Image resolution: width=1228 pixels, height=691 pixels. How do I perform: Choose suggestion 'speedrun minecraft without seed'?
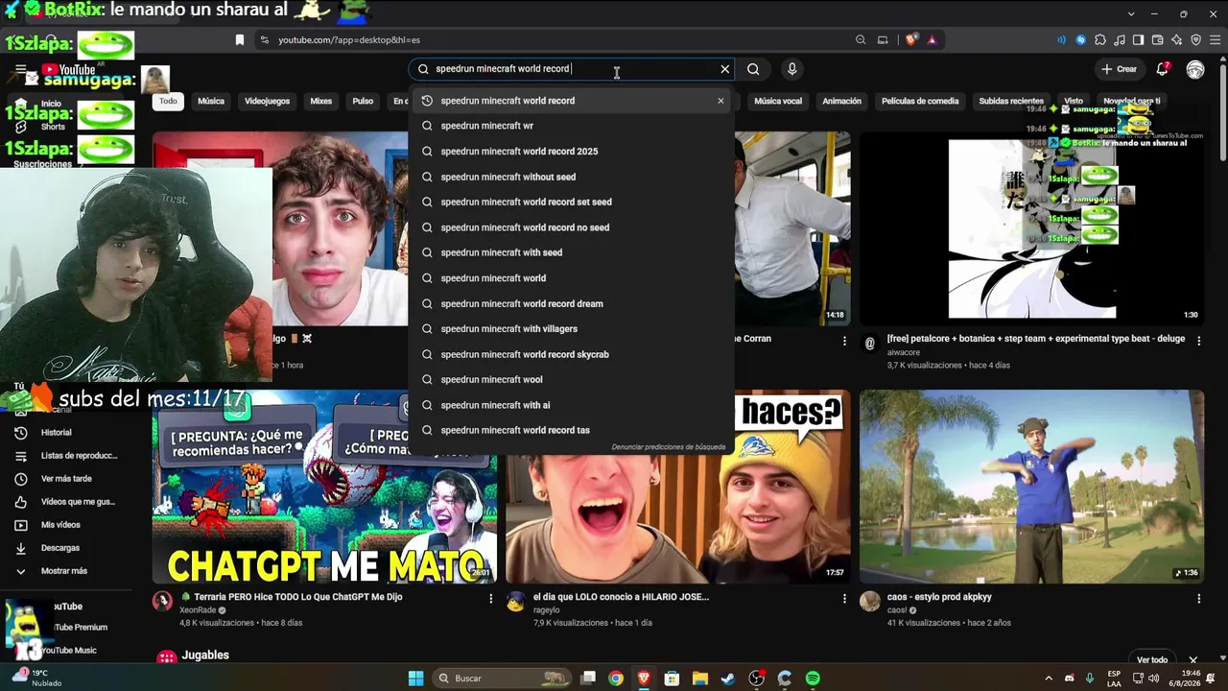pyautogui.click(x=572, y=177)
